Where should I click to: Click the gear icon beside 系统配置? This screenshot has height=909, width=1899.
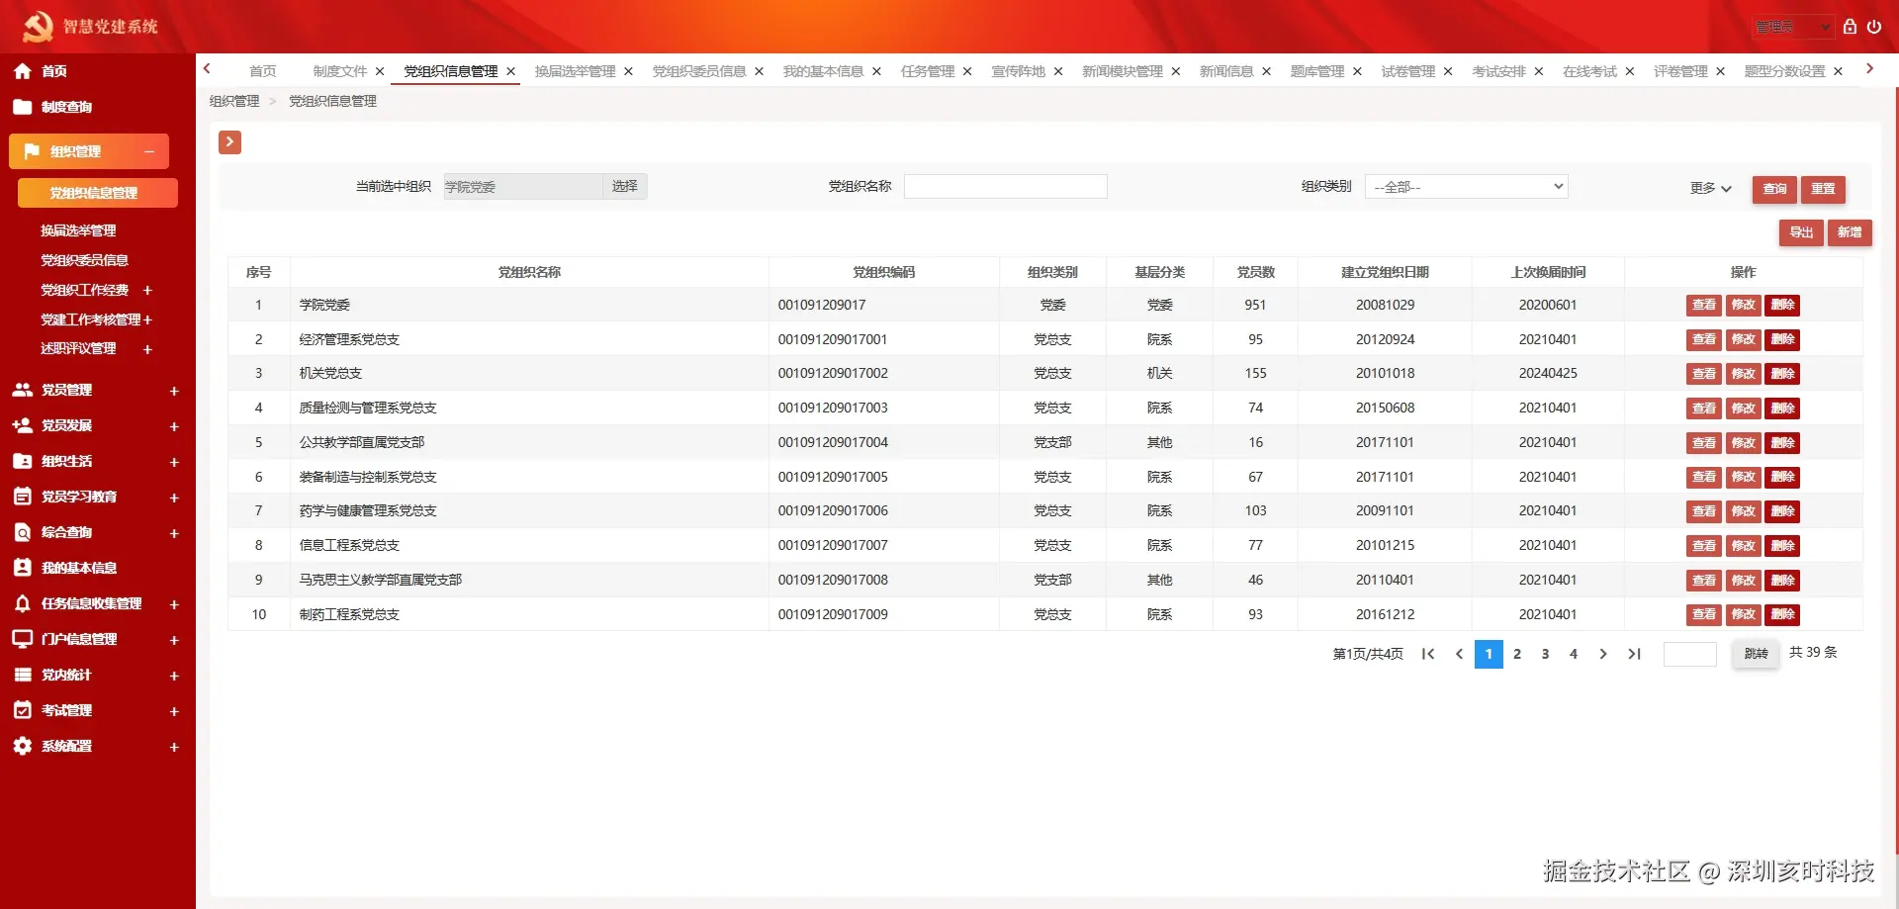coord(23,746)
